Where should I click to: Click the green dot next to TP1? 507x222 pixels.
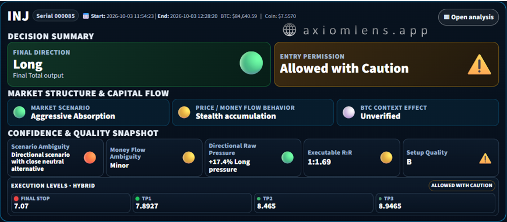coord(138,199)
